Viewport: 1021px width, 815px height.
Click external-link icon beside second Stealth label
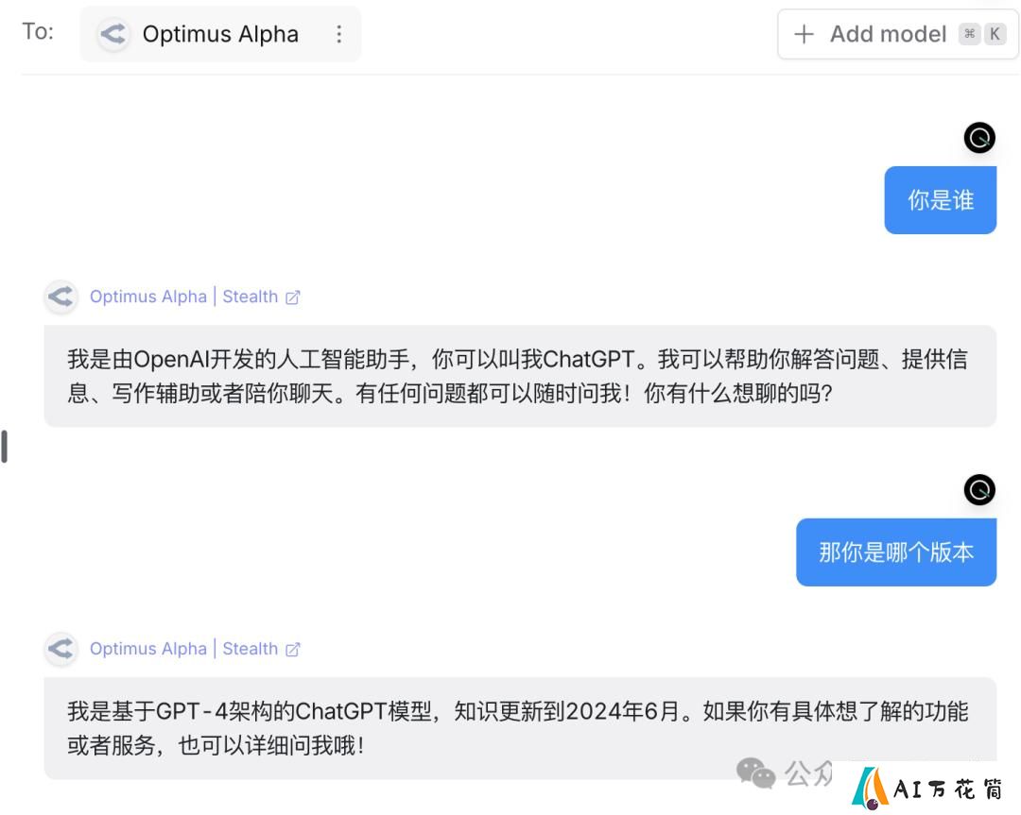pyautogui.click(x=293, y=649)
